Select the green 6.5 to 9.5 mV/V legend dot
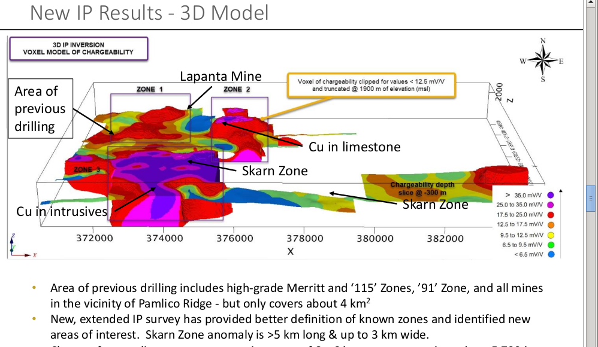Screen dimensions: 598x347 point(550,245)
